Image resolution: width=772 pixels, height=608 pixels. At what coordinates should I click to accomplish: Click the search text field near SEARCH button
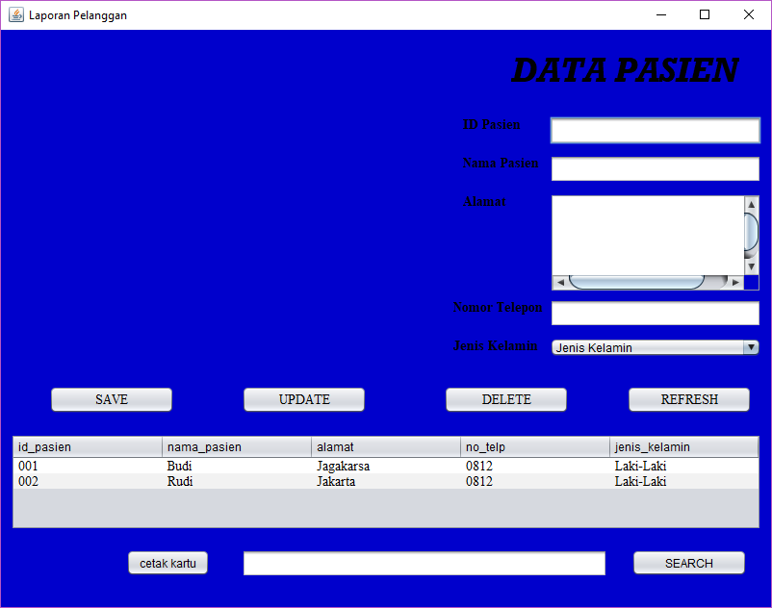click(424, 563)
